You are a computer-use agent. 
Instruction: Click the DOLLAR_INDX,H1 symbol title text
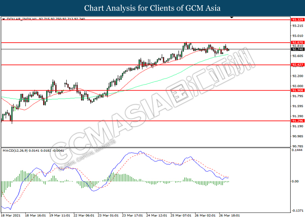(22, 19)
